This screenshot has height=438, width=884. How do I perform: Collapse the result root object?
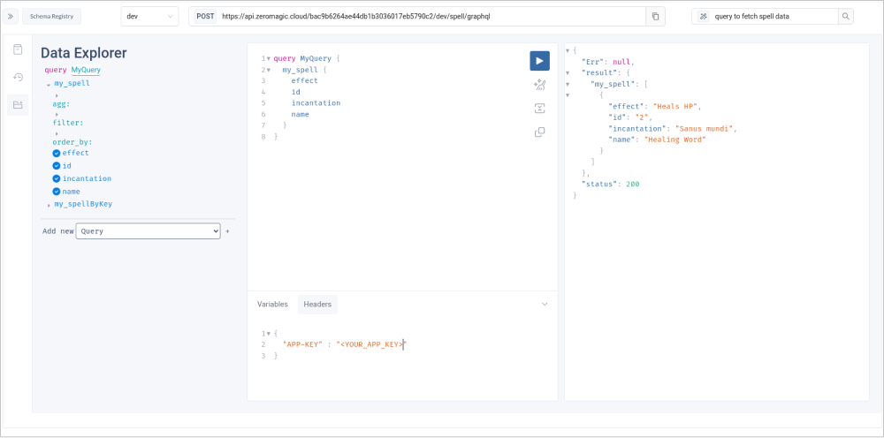click(568, 50)
